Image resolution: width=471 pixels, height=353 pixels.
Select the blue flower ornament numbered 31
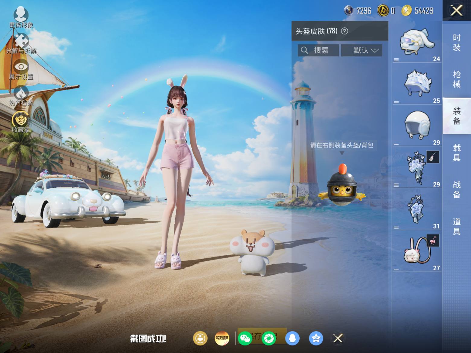(417, 209)
